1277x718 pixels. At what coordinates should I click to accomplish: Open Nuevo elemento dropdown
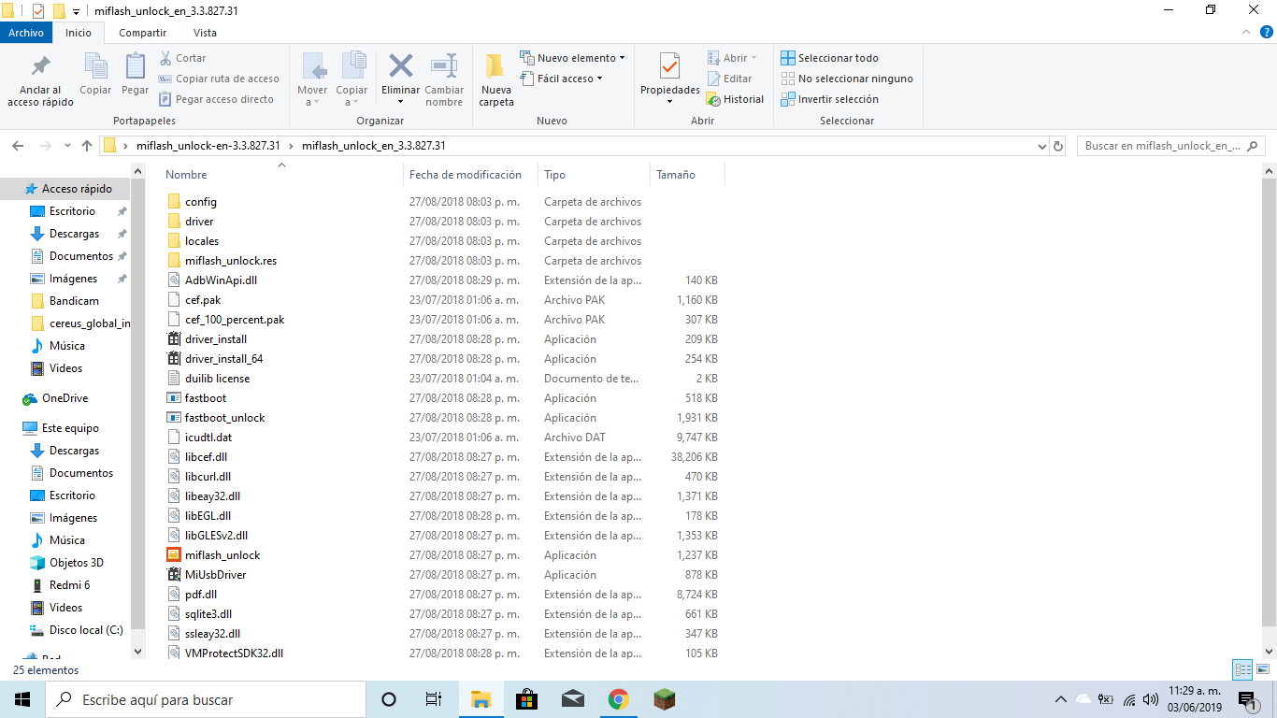point(572,58)
